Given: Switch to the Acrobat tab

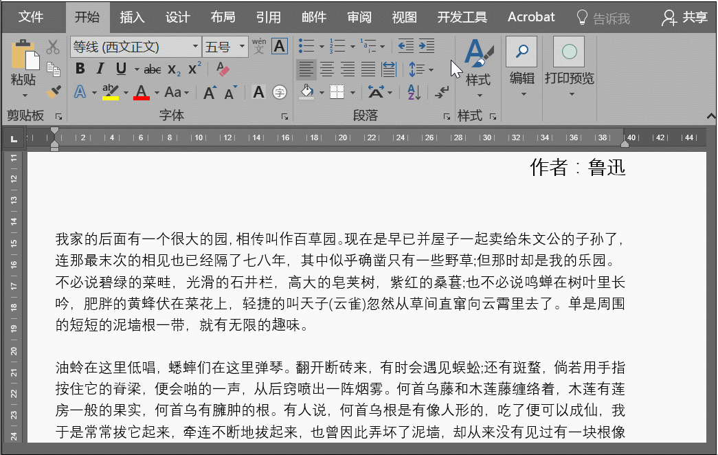Looking at the screenshot, I should [x=530, y=17].
